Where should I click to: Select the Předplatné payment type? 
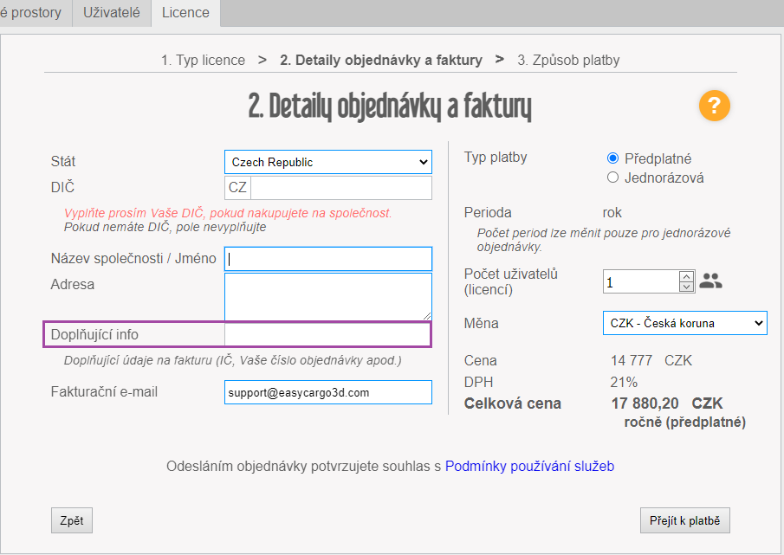click(x=613, y=158)
